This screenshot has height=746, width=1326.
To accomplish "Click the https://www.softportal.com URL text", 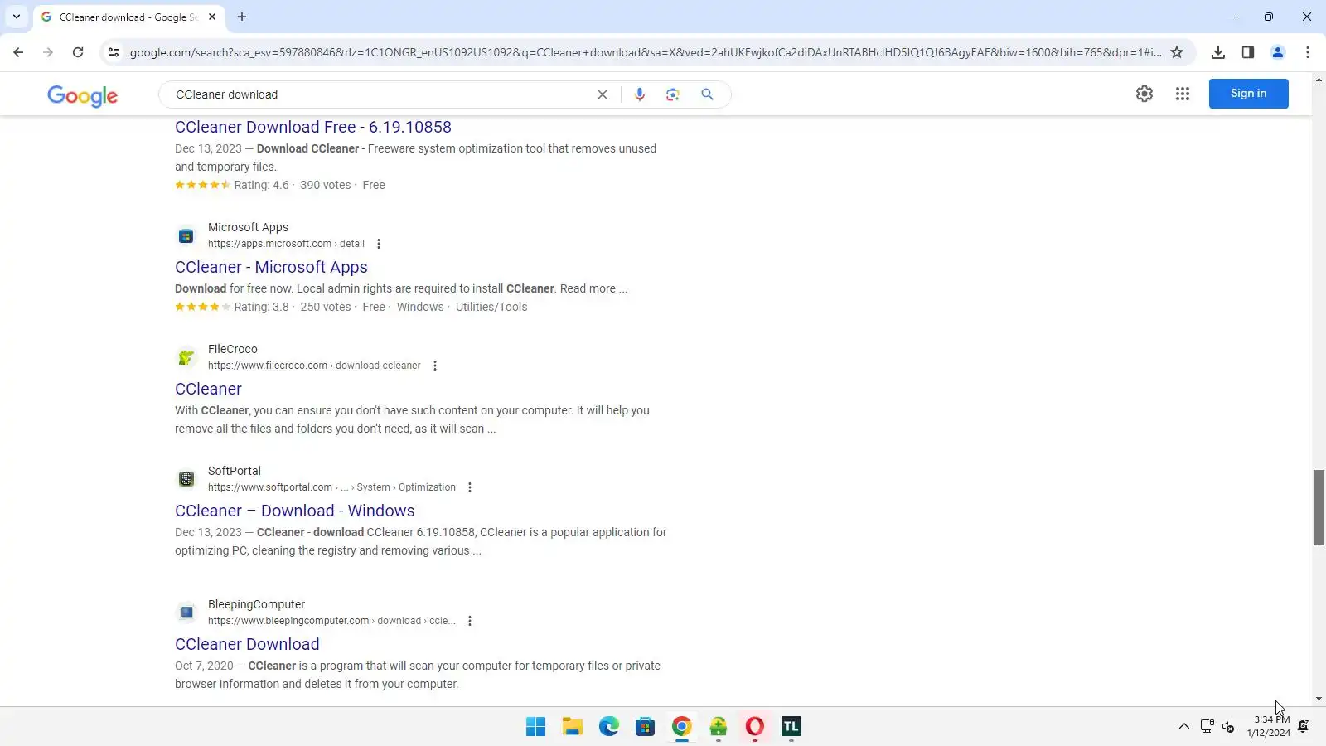I will coord(270,487).
